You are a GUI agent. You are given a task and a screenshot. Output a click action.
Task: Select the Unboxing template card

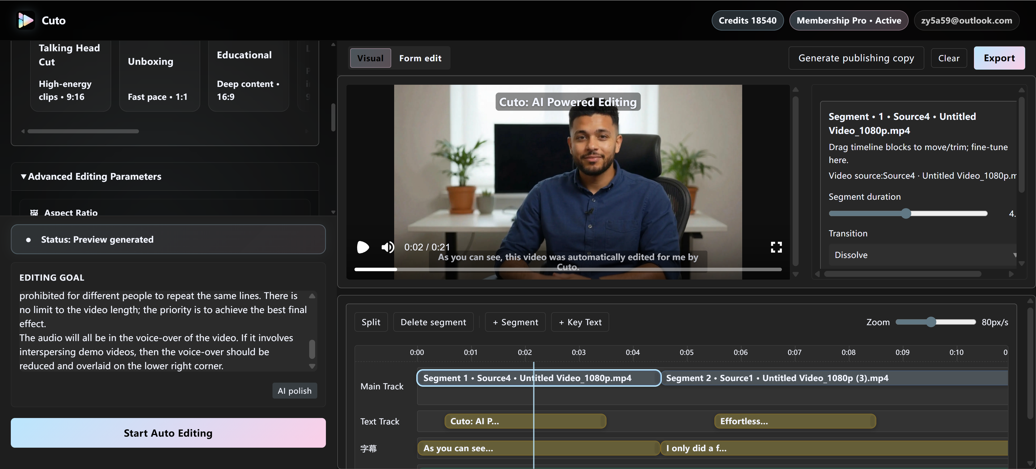click(159, 76)
